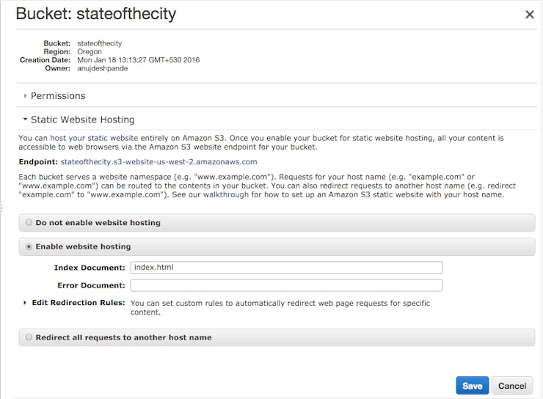Click the Save button
This screenshot has height=399, width=543.
[472, 386]
